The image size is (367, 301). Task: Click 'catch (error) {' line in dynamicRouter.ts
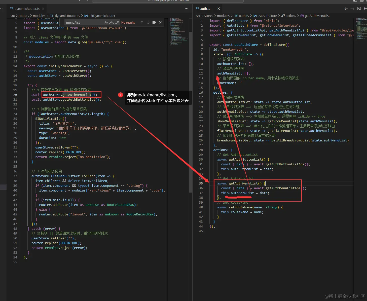tap(44, 229)
